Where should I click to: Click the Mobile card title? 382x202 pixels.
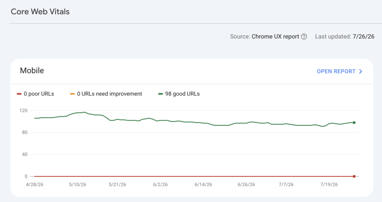tap(32, 70)
